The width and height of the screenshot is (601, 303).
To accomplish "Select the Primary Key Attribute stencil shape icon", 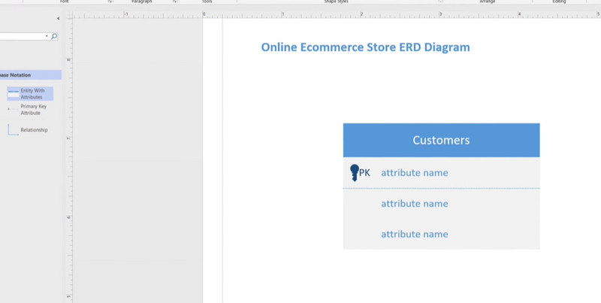I will tap(11, 109).
